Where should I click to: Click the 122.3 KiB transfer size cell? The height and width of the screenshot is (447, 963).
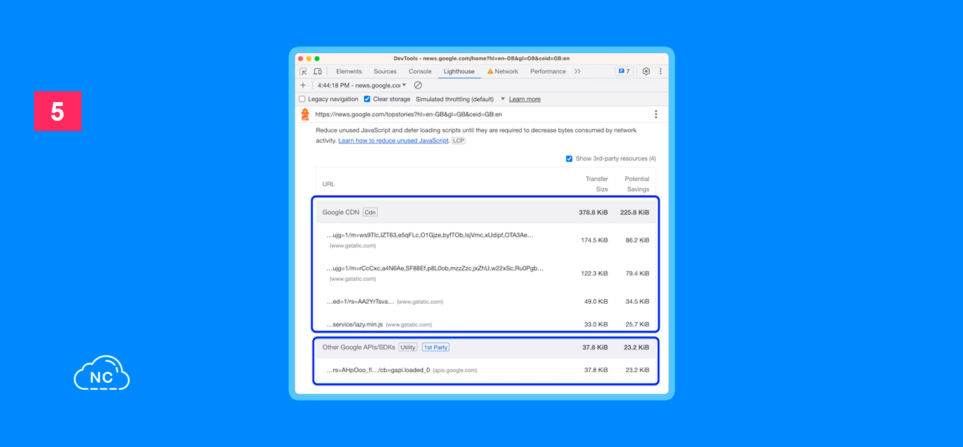click(x=594, y=274)
